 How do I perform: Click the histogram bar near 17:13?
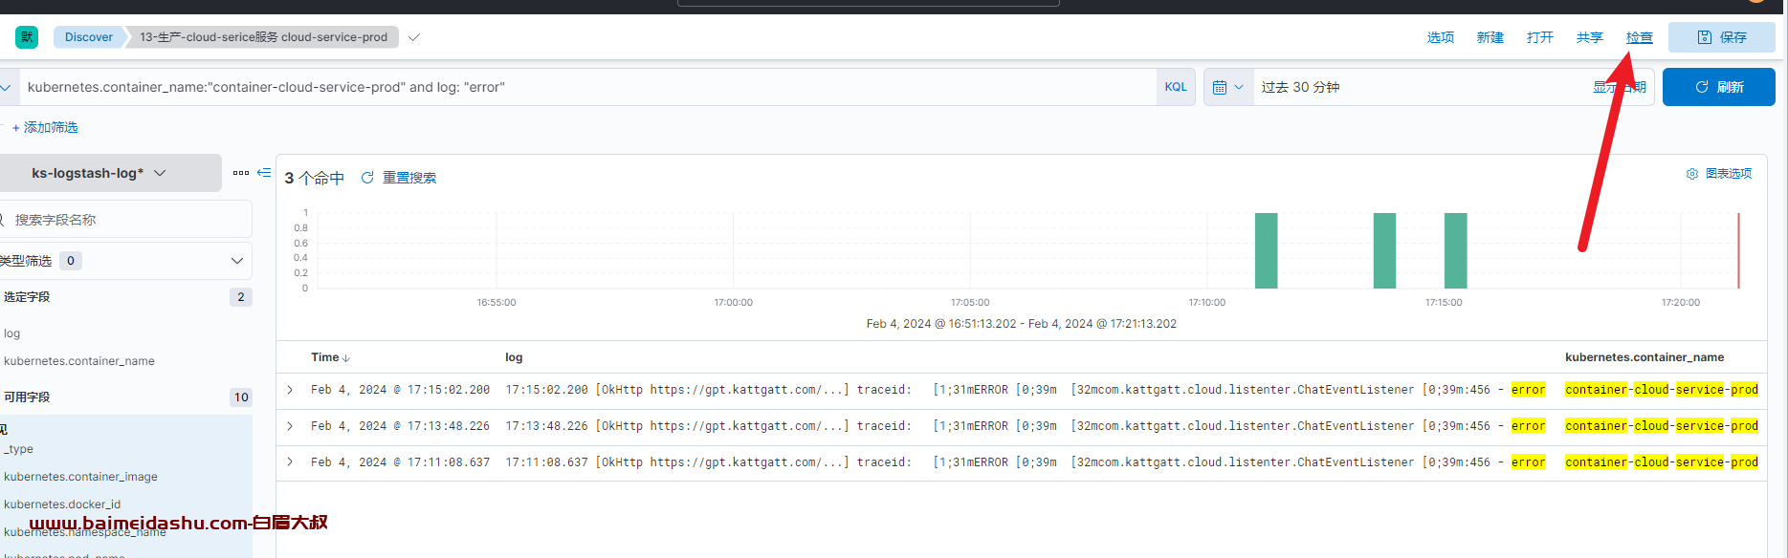1384,250
